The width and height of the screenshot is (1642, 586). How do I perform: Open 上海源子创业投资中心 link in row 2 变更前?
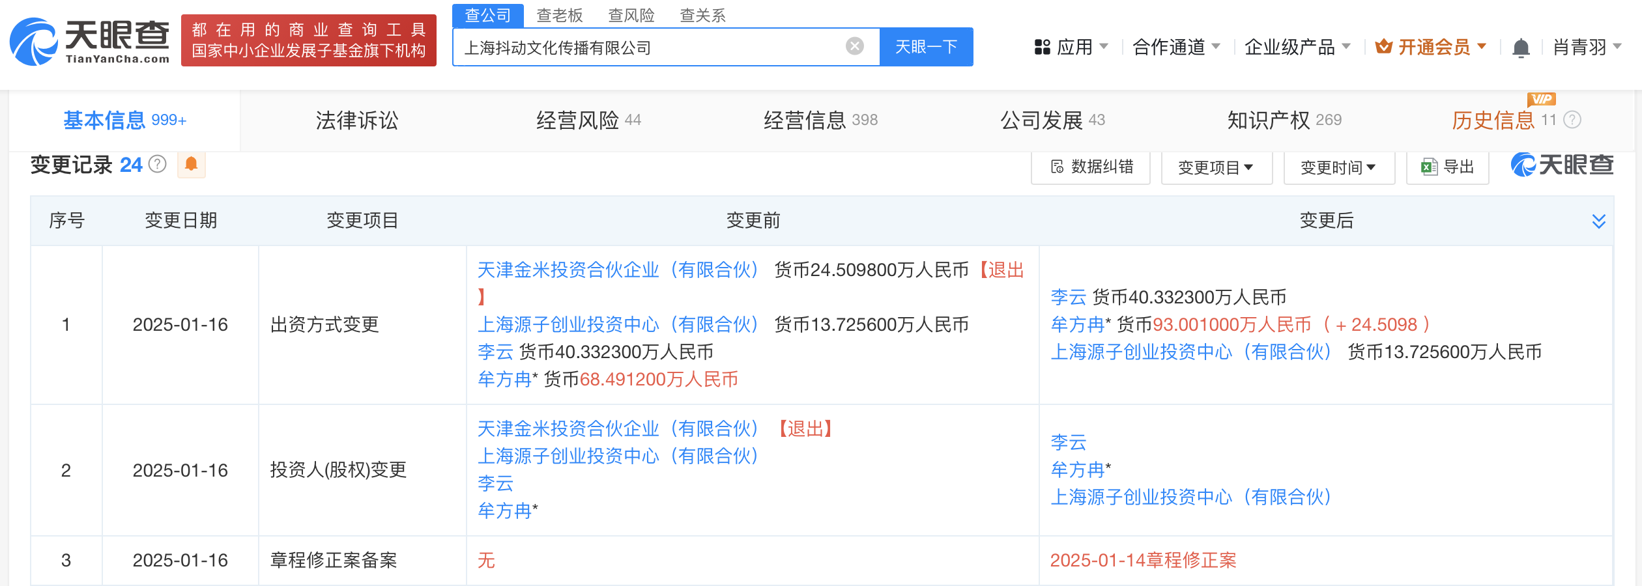[x=618, y=456]
